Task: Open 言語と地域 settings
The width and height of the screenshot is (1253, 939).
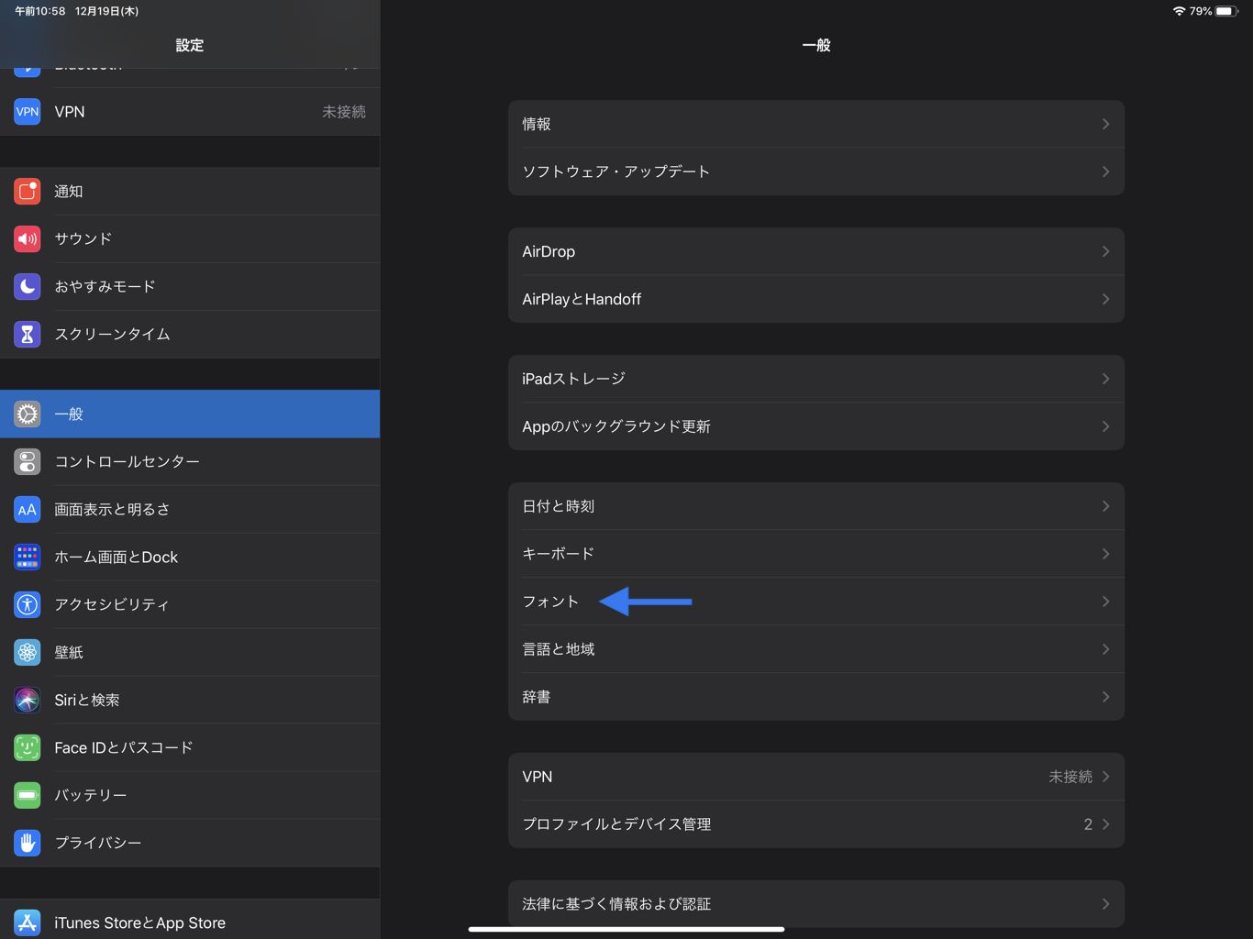Action: [816, 649]
